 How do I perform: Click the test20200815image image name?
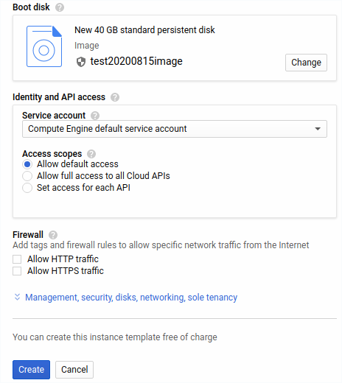[136, 61]
